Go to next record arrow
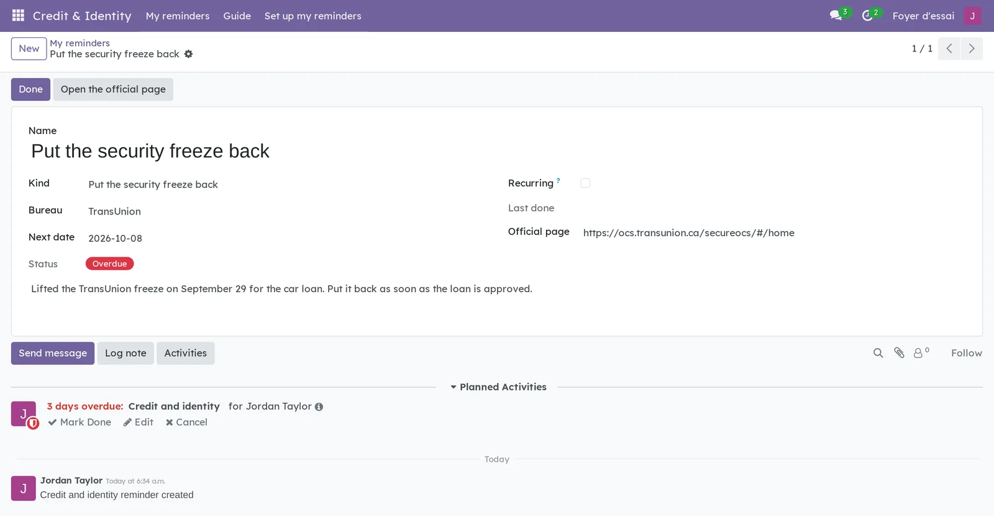This screenshot has height=516, width=994. click(x=972, y=48)
